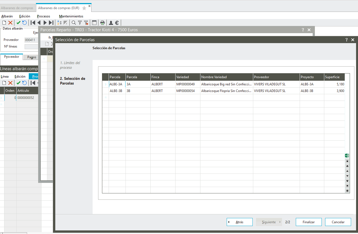Click the A-Z sort ascending icon
Viewport: 358px width, 234px height.
(x=59, y=23)
